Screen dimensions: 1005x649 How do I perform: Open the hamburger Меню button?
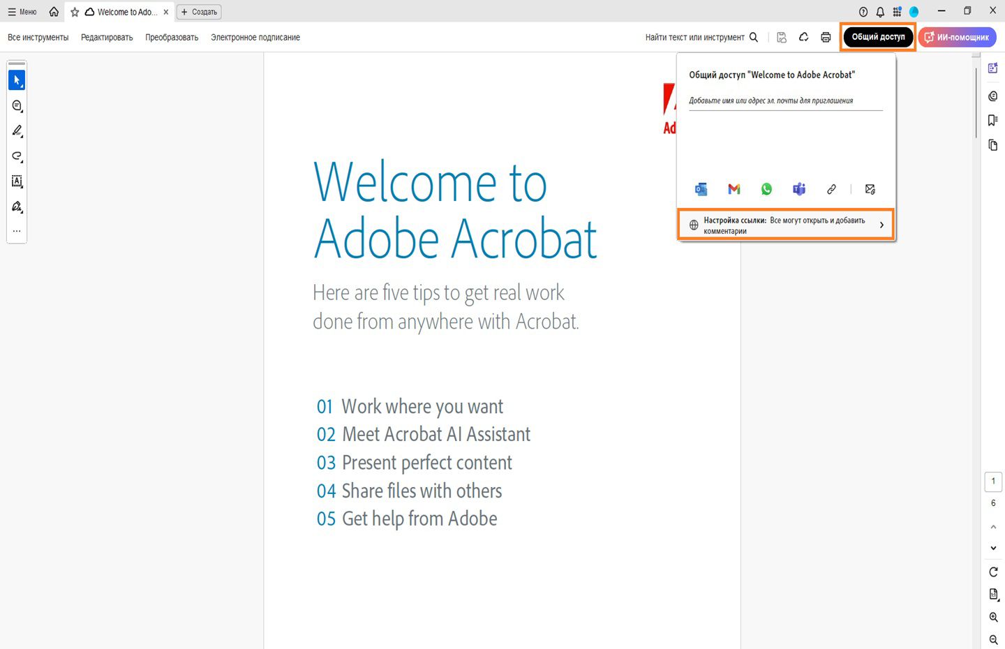22,12
